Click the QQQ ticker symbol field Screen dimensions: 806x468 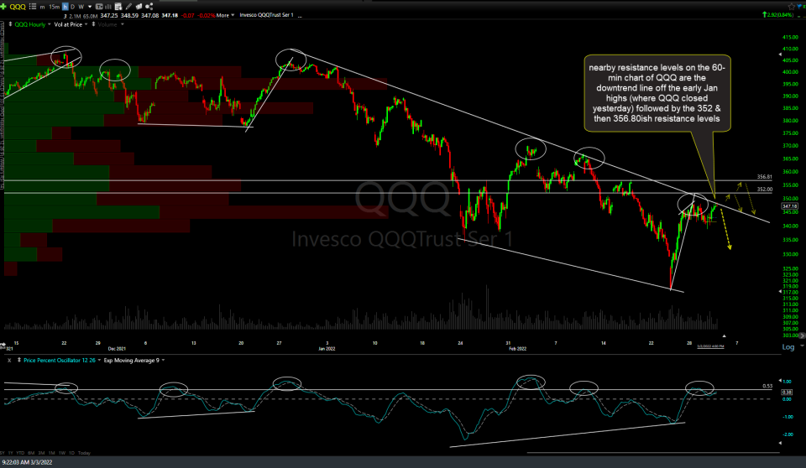pos(18,7)
